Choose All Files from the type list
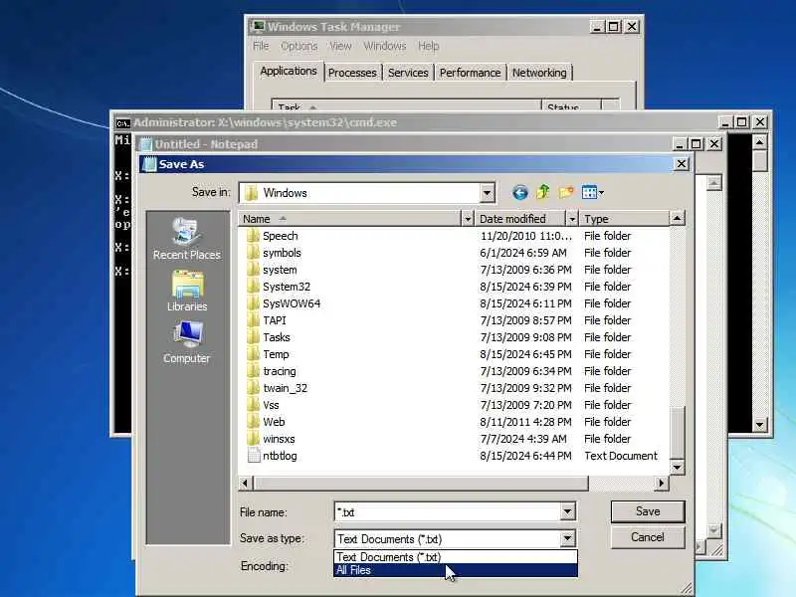The height and width of the screenshot is (597, 796). click(456, 570)
